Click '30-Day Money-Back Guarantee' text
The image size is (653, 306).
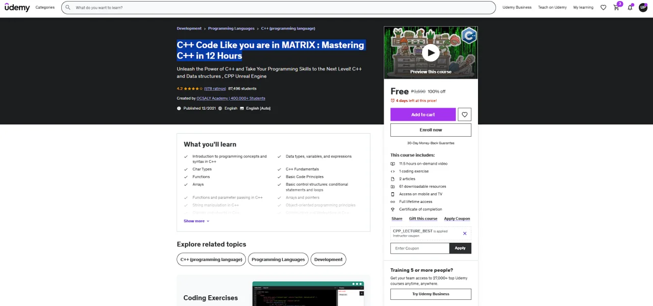(431, 143)
